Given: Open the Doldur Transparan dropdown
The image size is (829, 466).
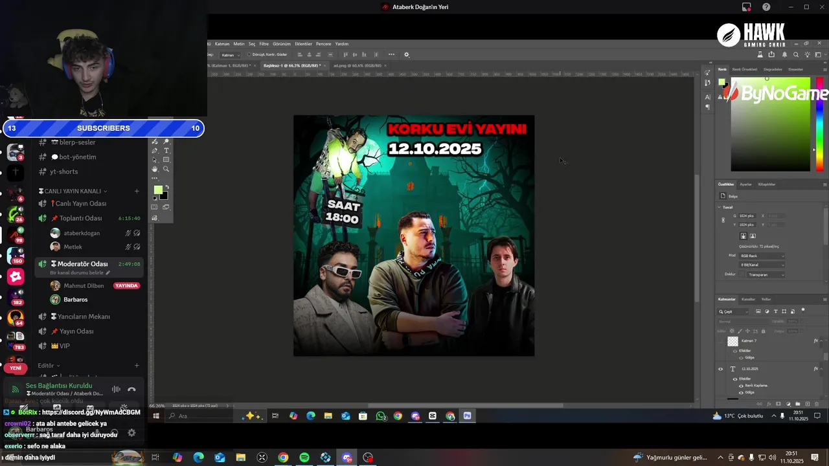Looking at the screenshot, I should [766, 274].
